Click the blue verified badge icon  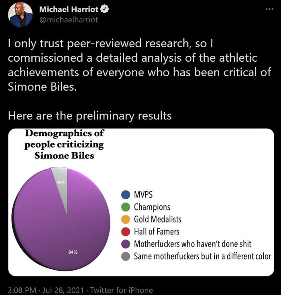click(x=103, y=9)
